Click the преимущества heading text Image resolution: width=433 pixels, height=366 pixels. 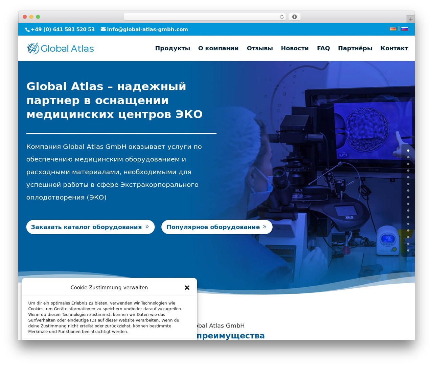click(231, 336)
